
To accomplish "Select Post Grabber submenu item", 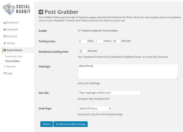I will pos(13,61).
